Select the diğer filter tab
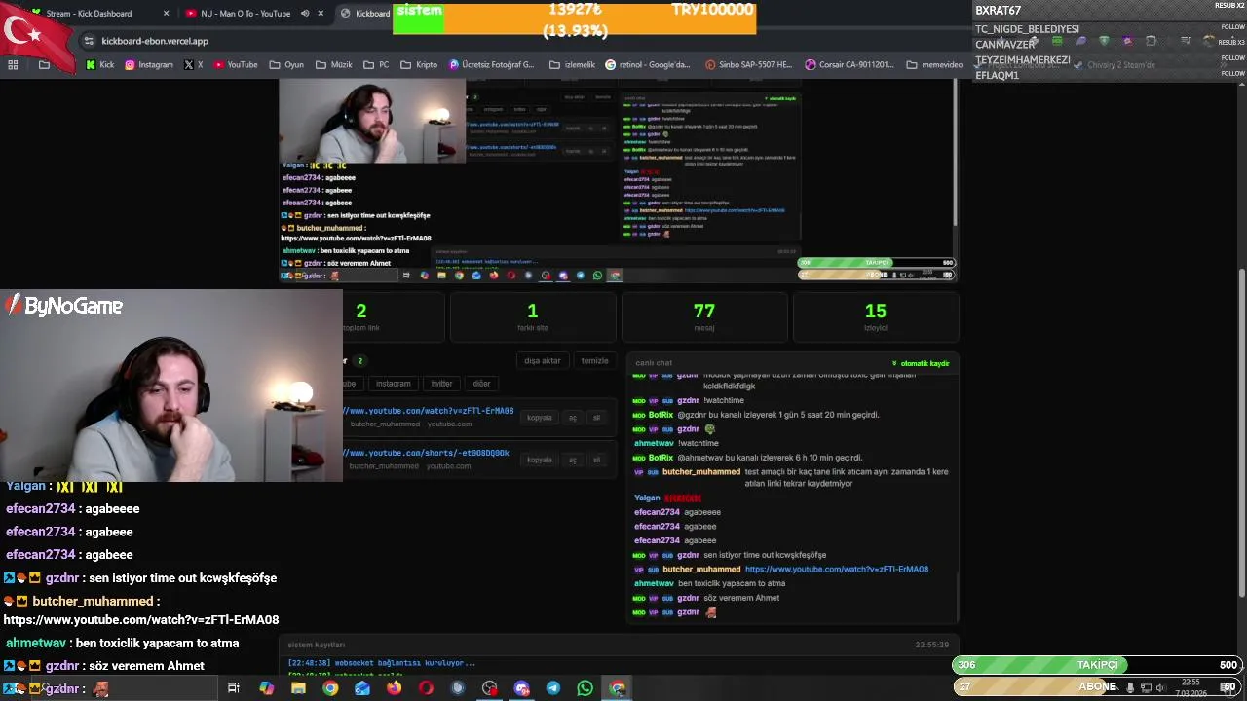Screen dimensions: 1247x701 tap(481, 384)
